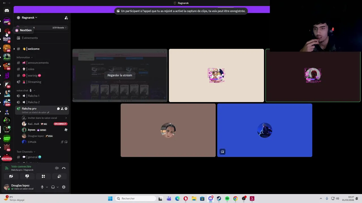Screen dimensions: 362x203
Task: Click 'Voix connectée' connection status
Action: tap(21, 166)
